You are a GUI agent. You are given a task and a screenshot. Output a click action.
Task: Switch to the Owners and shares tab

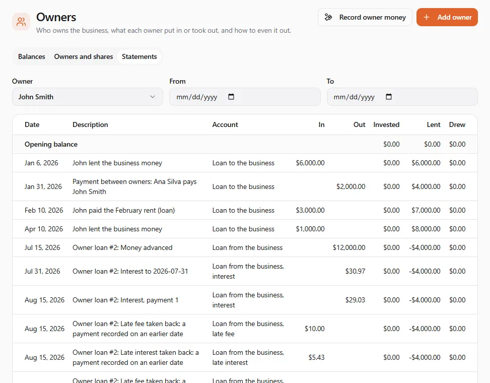click(x=84, y=56)
